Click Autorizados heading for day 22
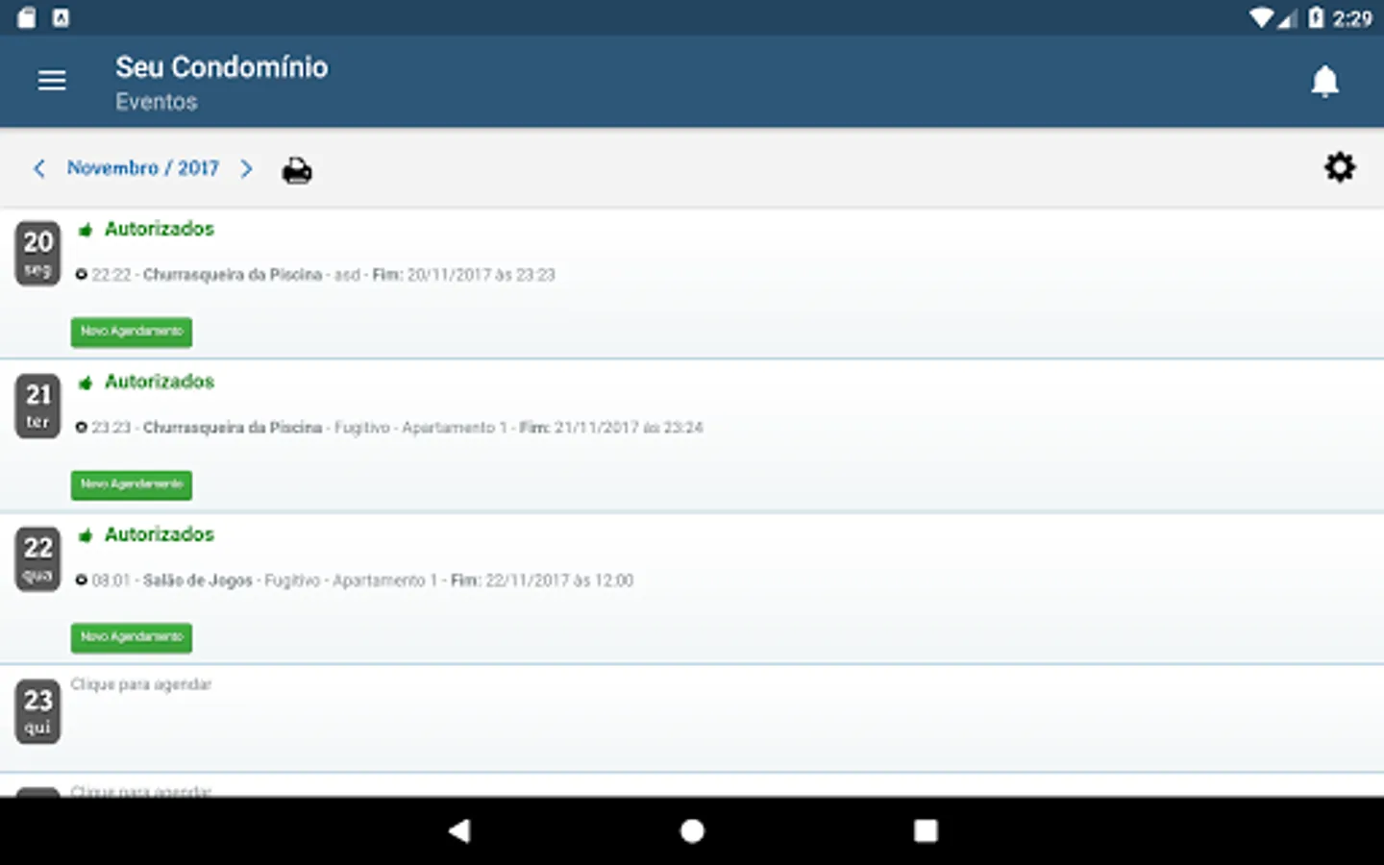 [160, 534]
